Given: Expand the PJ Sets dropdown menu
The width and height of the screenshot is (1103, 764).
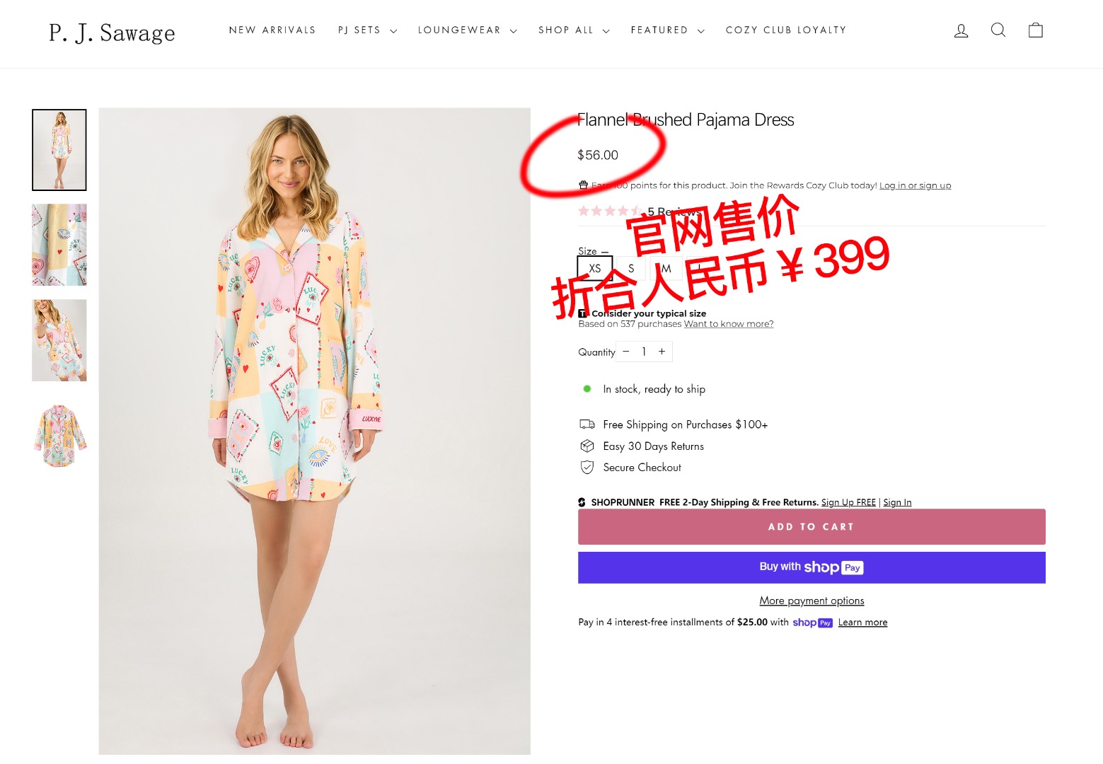Looking at the screenshot, I should coord(367,30).
